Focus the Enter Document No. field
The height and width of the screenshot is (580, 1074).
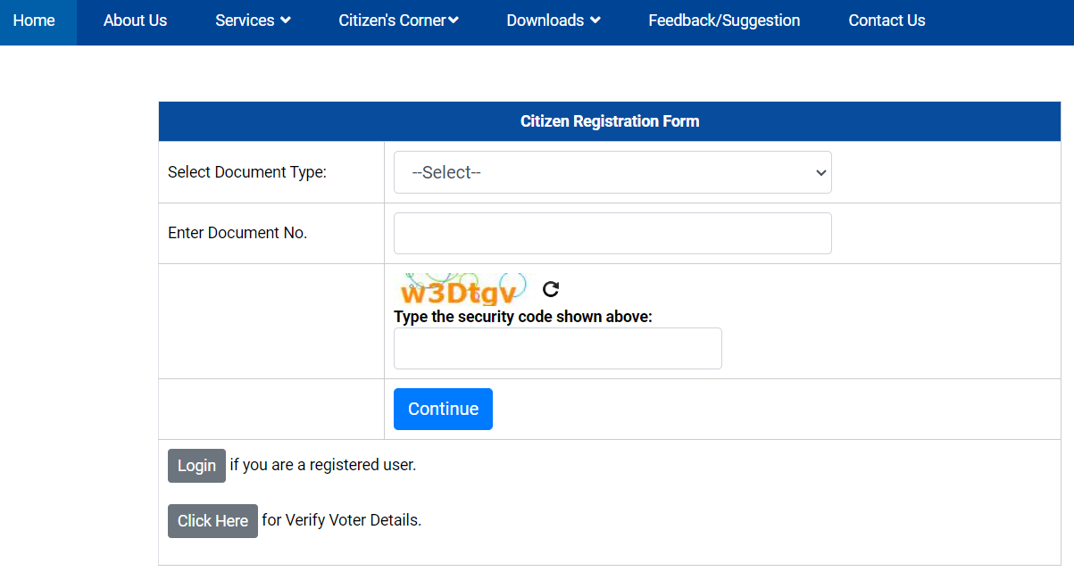click(x=612, y=233)
